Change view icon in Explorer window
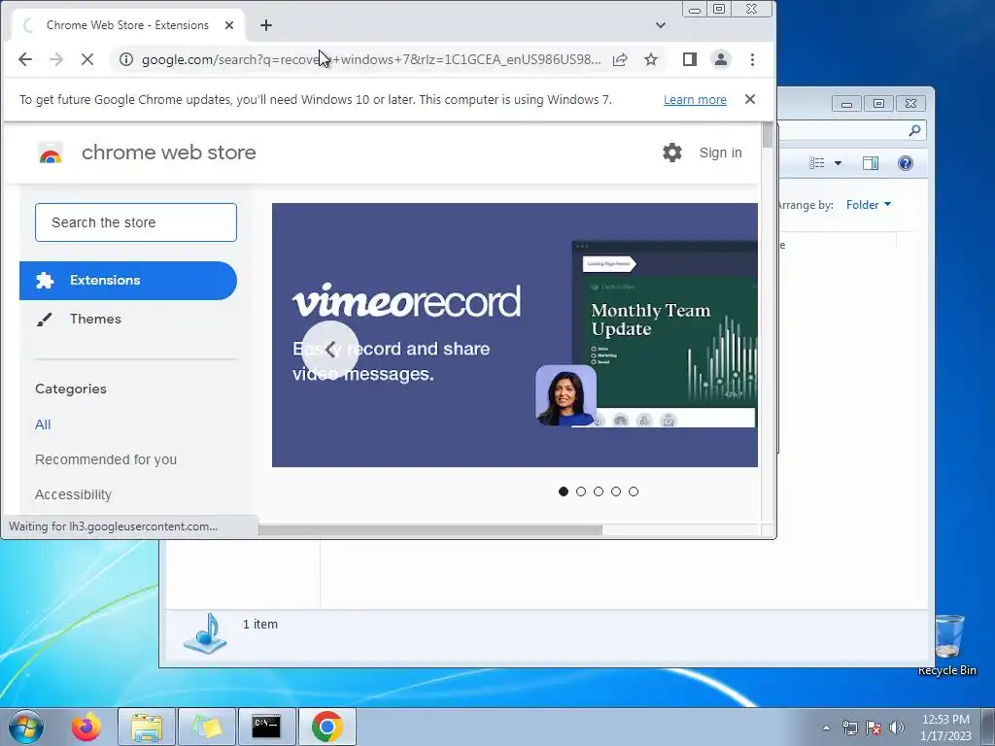 [x=816, y=163]
